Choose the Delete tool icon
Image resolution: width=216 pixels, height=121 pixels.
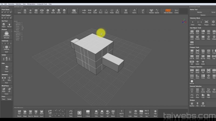[x=126, y=11]
